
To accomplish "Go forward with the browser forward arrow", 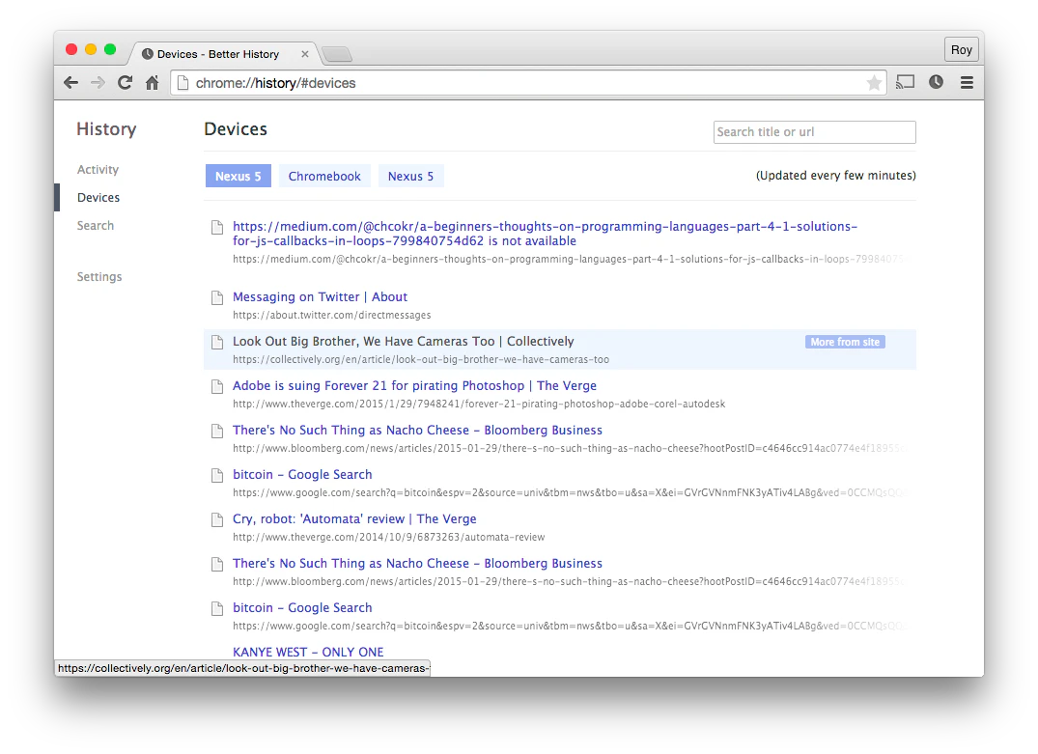I will pyautogui.click(x=98, y=83).
